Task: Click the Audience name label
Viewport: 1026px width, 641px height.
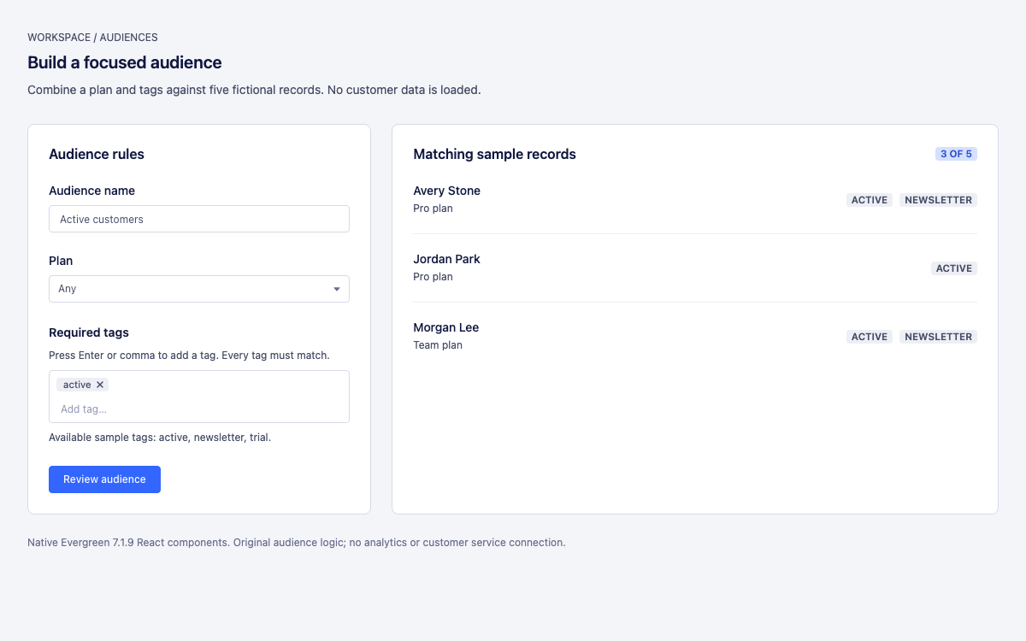Action: pos(91,191)
